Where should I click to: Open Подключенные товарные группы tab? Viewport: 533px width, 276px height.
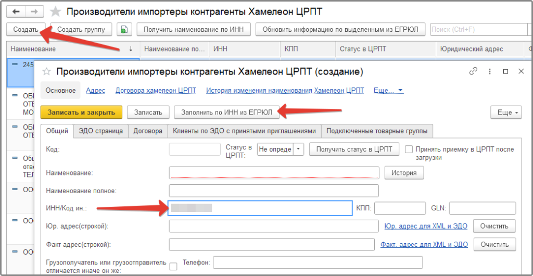tap(377, 131)
